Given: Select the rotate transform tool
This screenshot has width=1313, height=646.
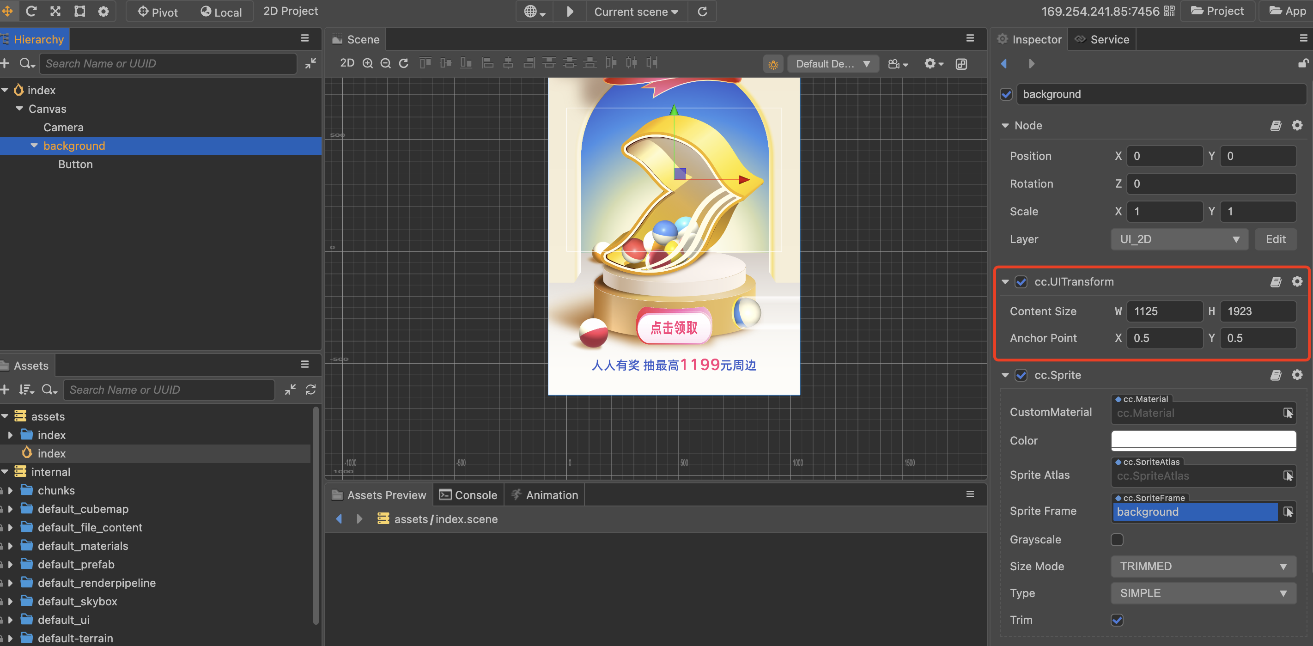Looking at the screenshot, I should [31, 11].
